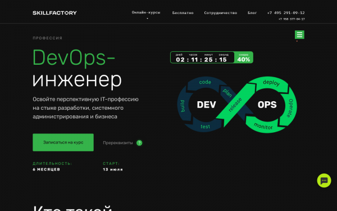Go to the Бесплатно menu item

click(183, 13)
